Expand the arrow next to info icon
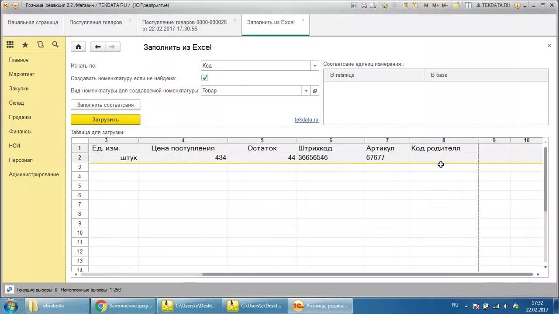The width and height of the screenshot is (559, 314). pos(525,6)
